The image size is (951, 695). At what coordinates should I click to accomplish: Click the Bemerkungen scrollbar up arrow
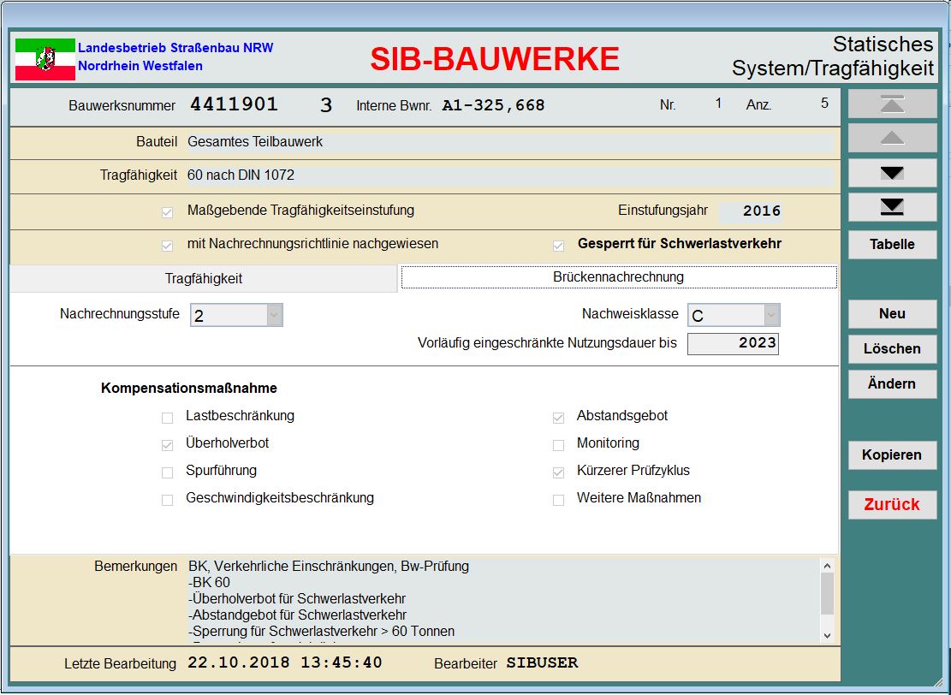(x=827, y=566)
